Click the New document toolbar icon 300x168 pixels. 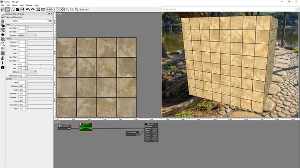(x=13, y=9)
